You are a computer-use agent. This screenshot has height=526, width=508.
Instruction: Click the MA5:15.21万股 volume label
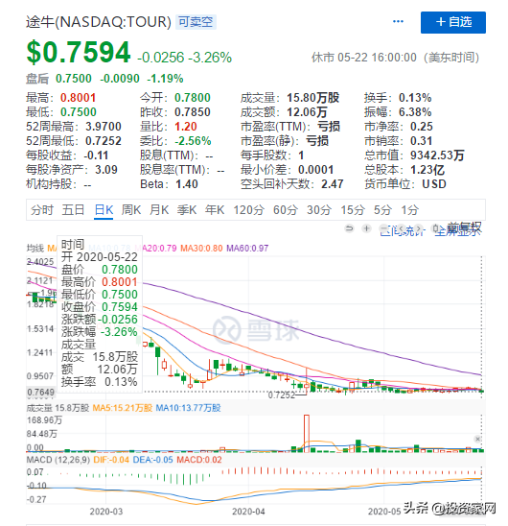(x=123, y=408)
